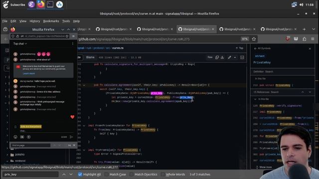
Task: Bookmark this page with the star icon
Action: click(x=254, y=39)
